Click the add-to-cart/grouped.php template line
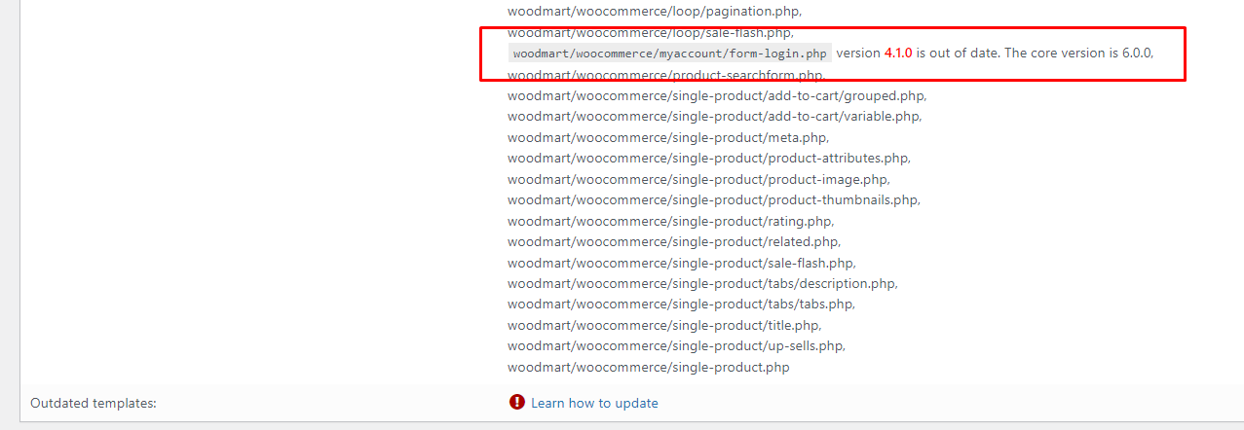Image resolution: width=1244 pixels, height=430 pixels. click(x=717, y=95)
